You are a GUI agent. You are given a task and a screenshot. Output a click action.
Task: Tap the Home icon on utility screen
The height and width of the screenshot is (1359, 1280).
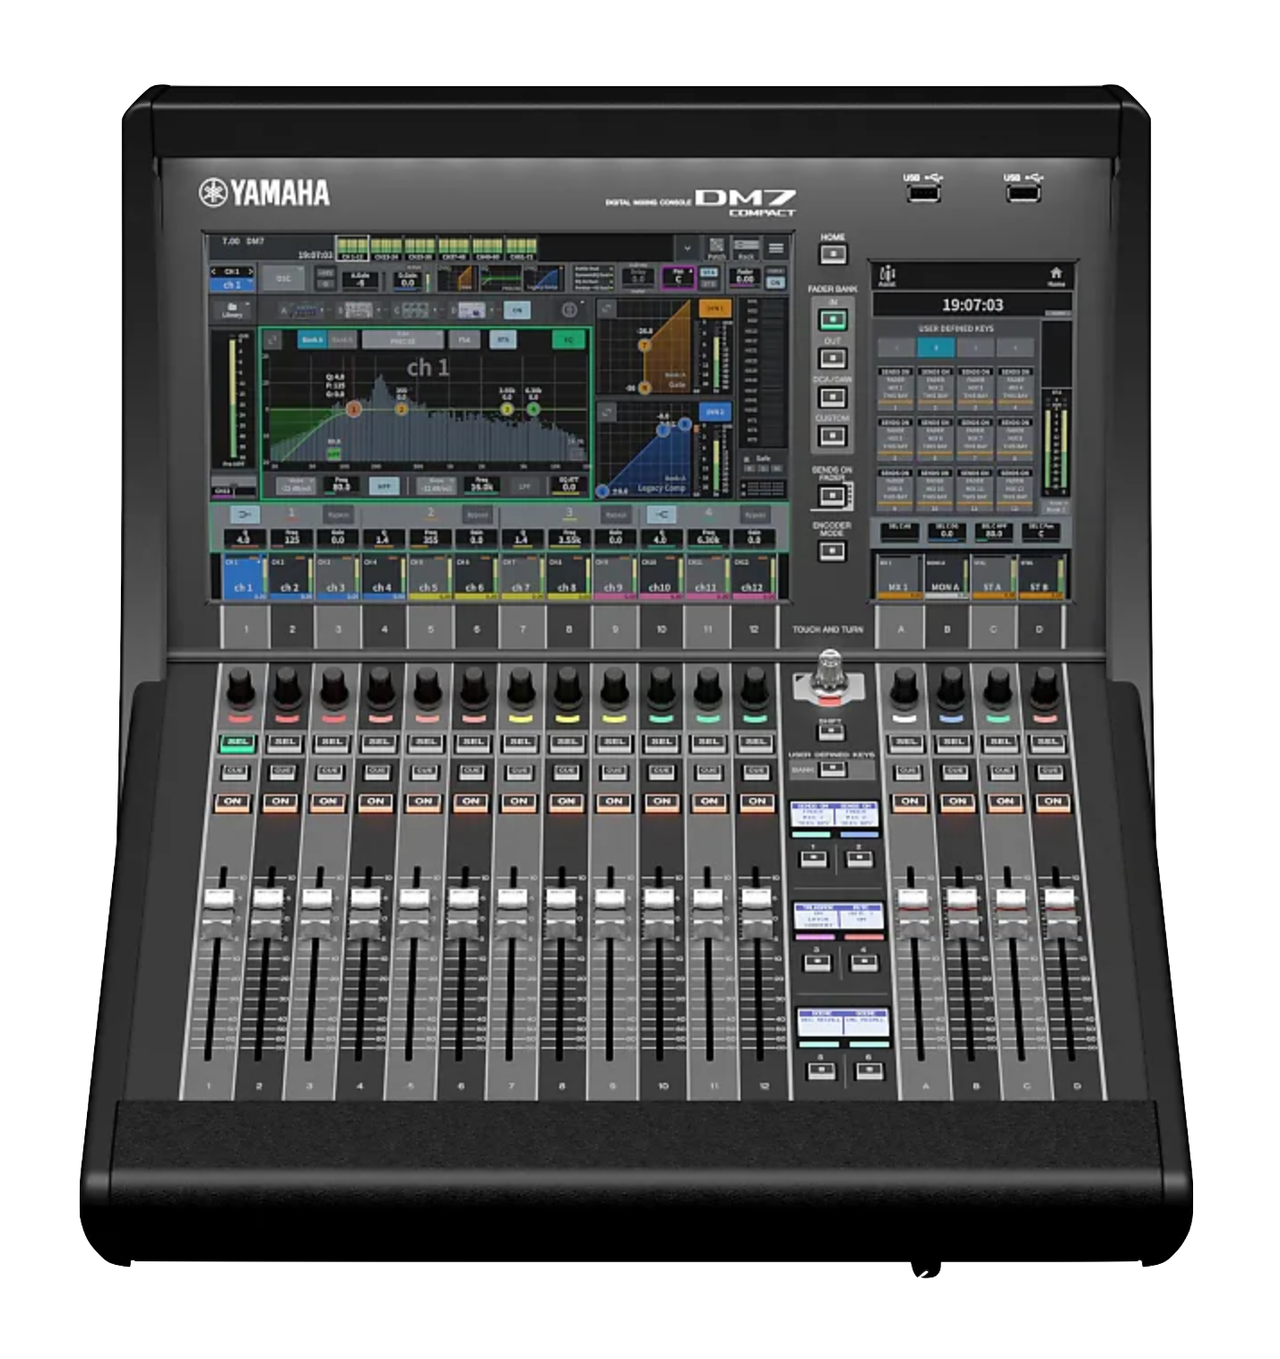coord(1056,276)
